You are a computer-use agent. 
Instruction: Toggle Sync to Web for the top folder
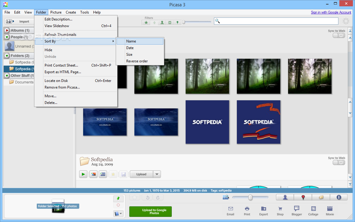339,36
